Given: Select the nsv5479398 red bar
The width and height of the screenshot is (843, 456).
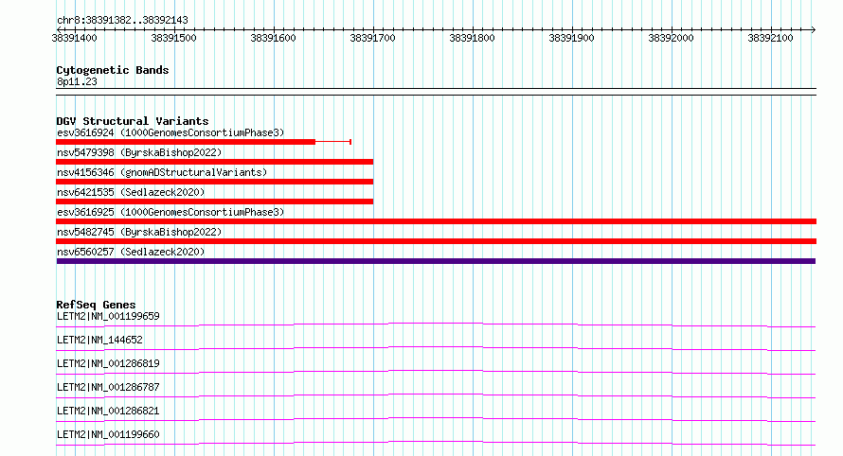Looking at the screenshot, I should coord(214,162).
